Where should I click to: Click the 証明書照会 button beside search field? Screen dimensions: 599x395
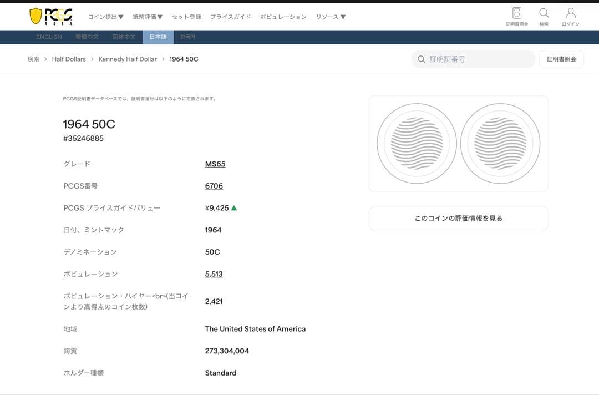click(x=561, y=59)
